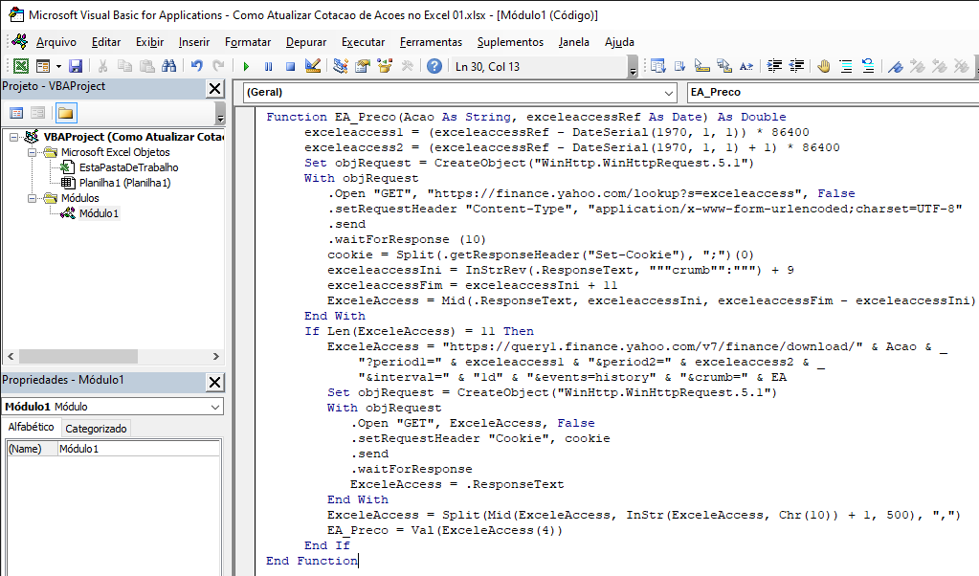Click the Insert UserForm toolbar icon
979x576 pixels.
pyautogui.click(x=43, y=66)
